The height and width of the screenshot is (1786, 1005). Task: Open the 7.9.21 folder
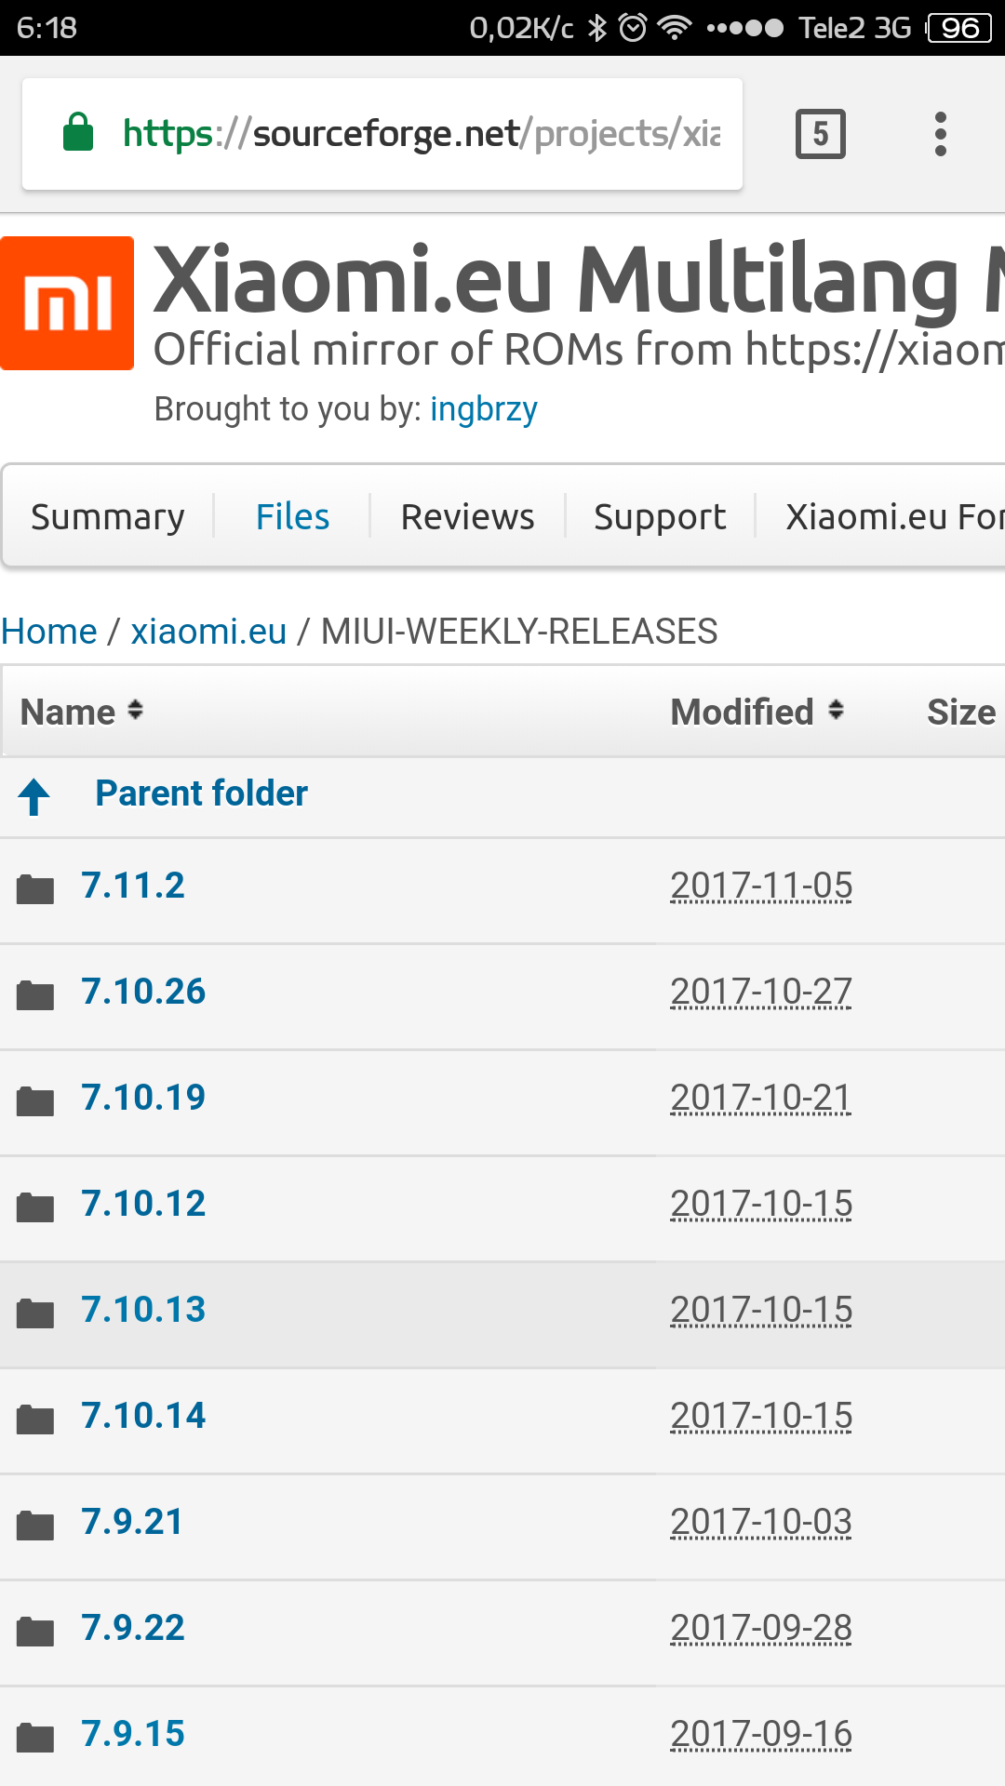132,1522
